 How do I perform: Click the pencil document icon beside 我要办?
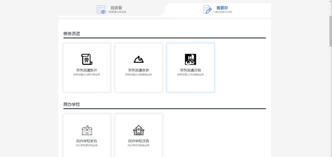click(x=207, y=10)
